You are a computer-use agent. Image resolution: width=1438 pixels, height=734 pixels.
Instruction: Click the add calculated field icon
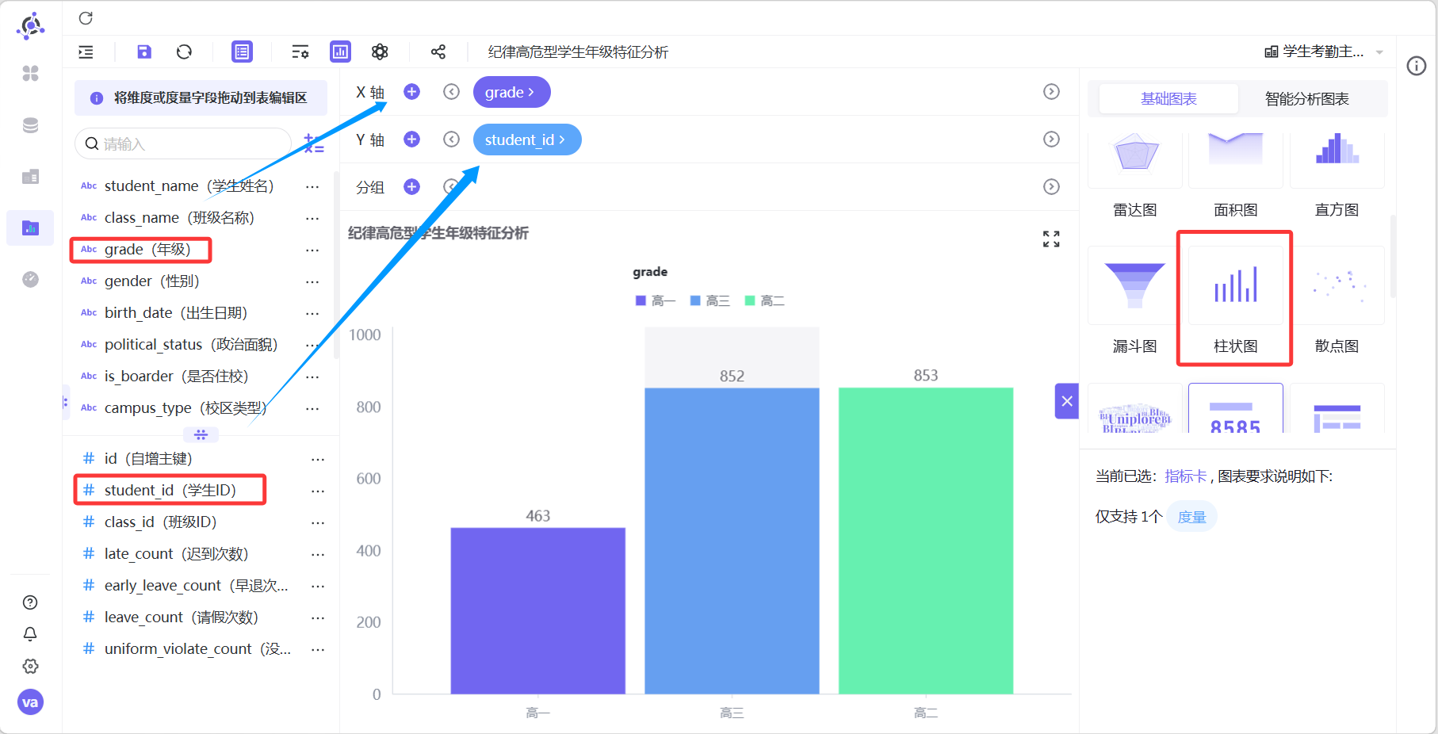click(314, 143)
